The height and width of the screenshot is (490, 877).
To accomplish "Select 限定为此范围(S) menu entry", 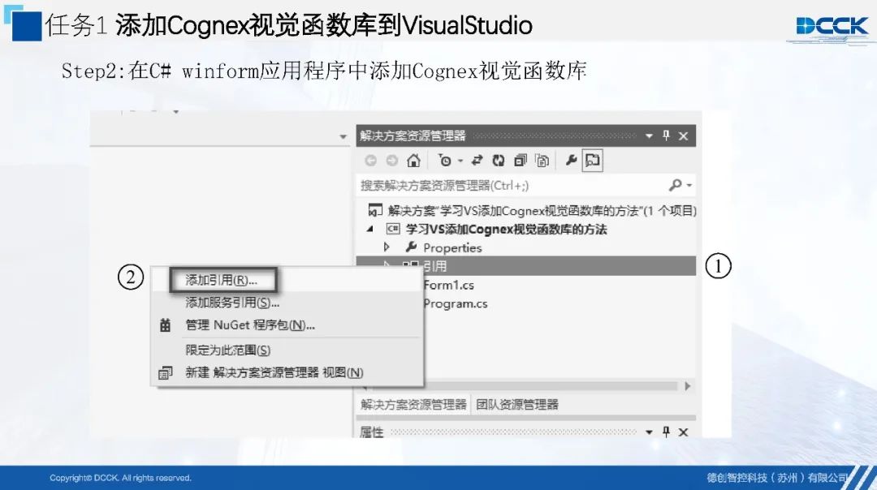I will point(227,350).
